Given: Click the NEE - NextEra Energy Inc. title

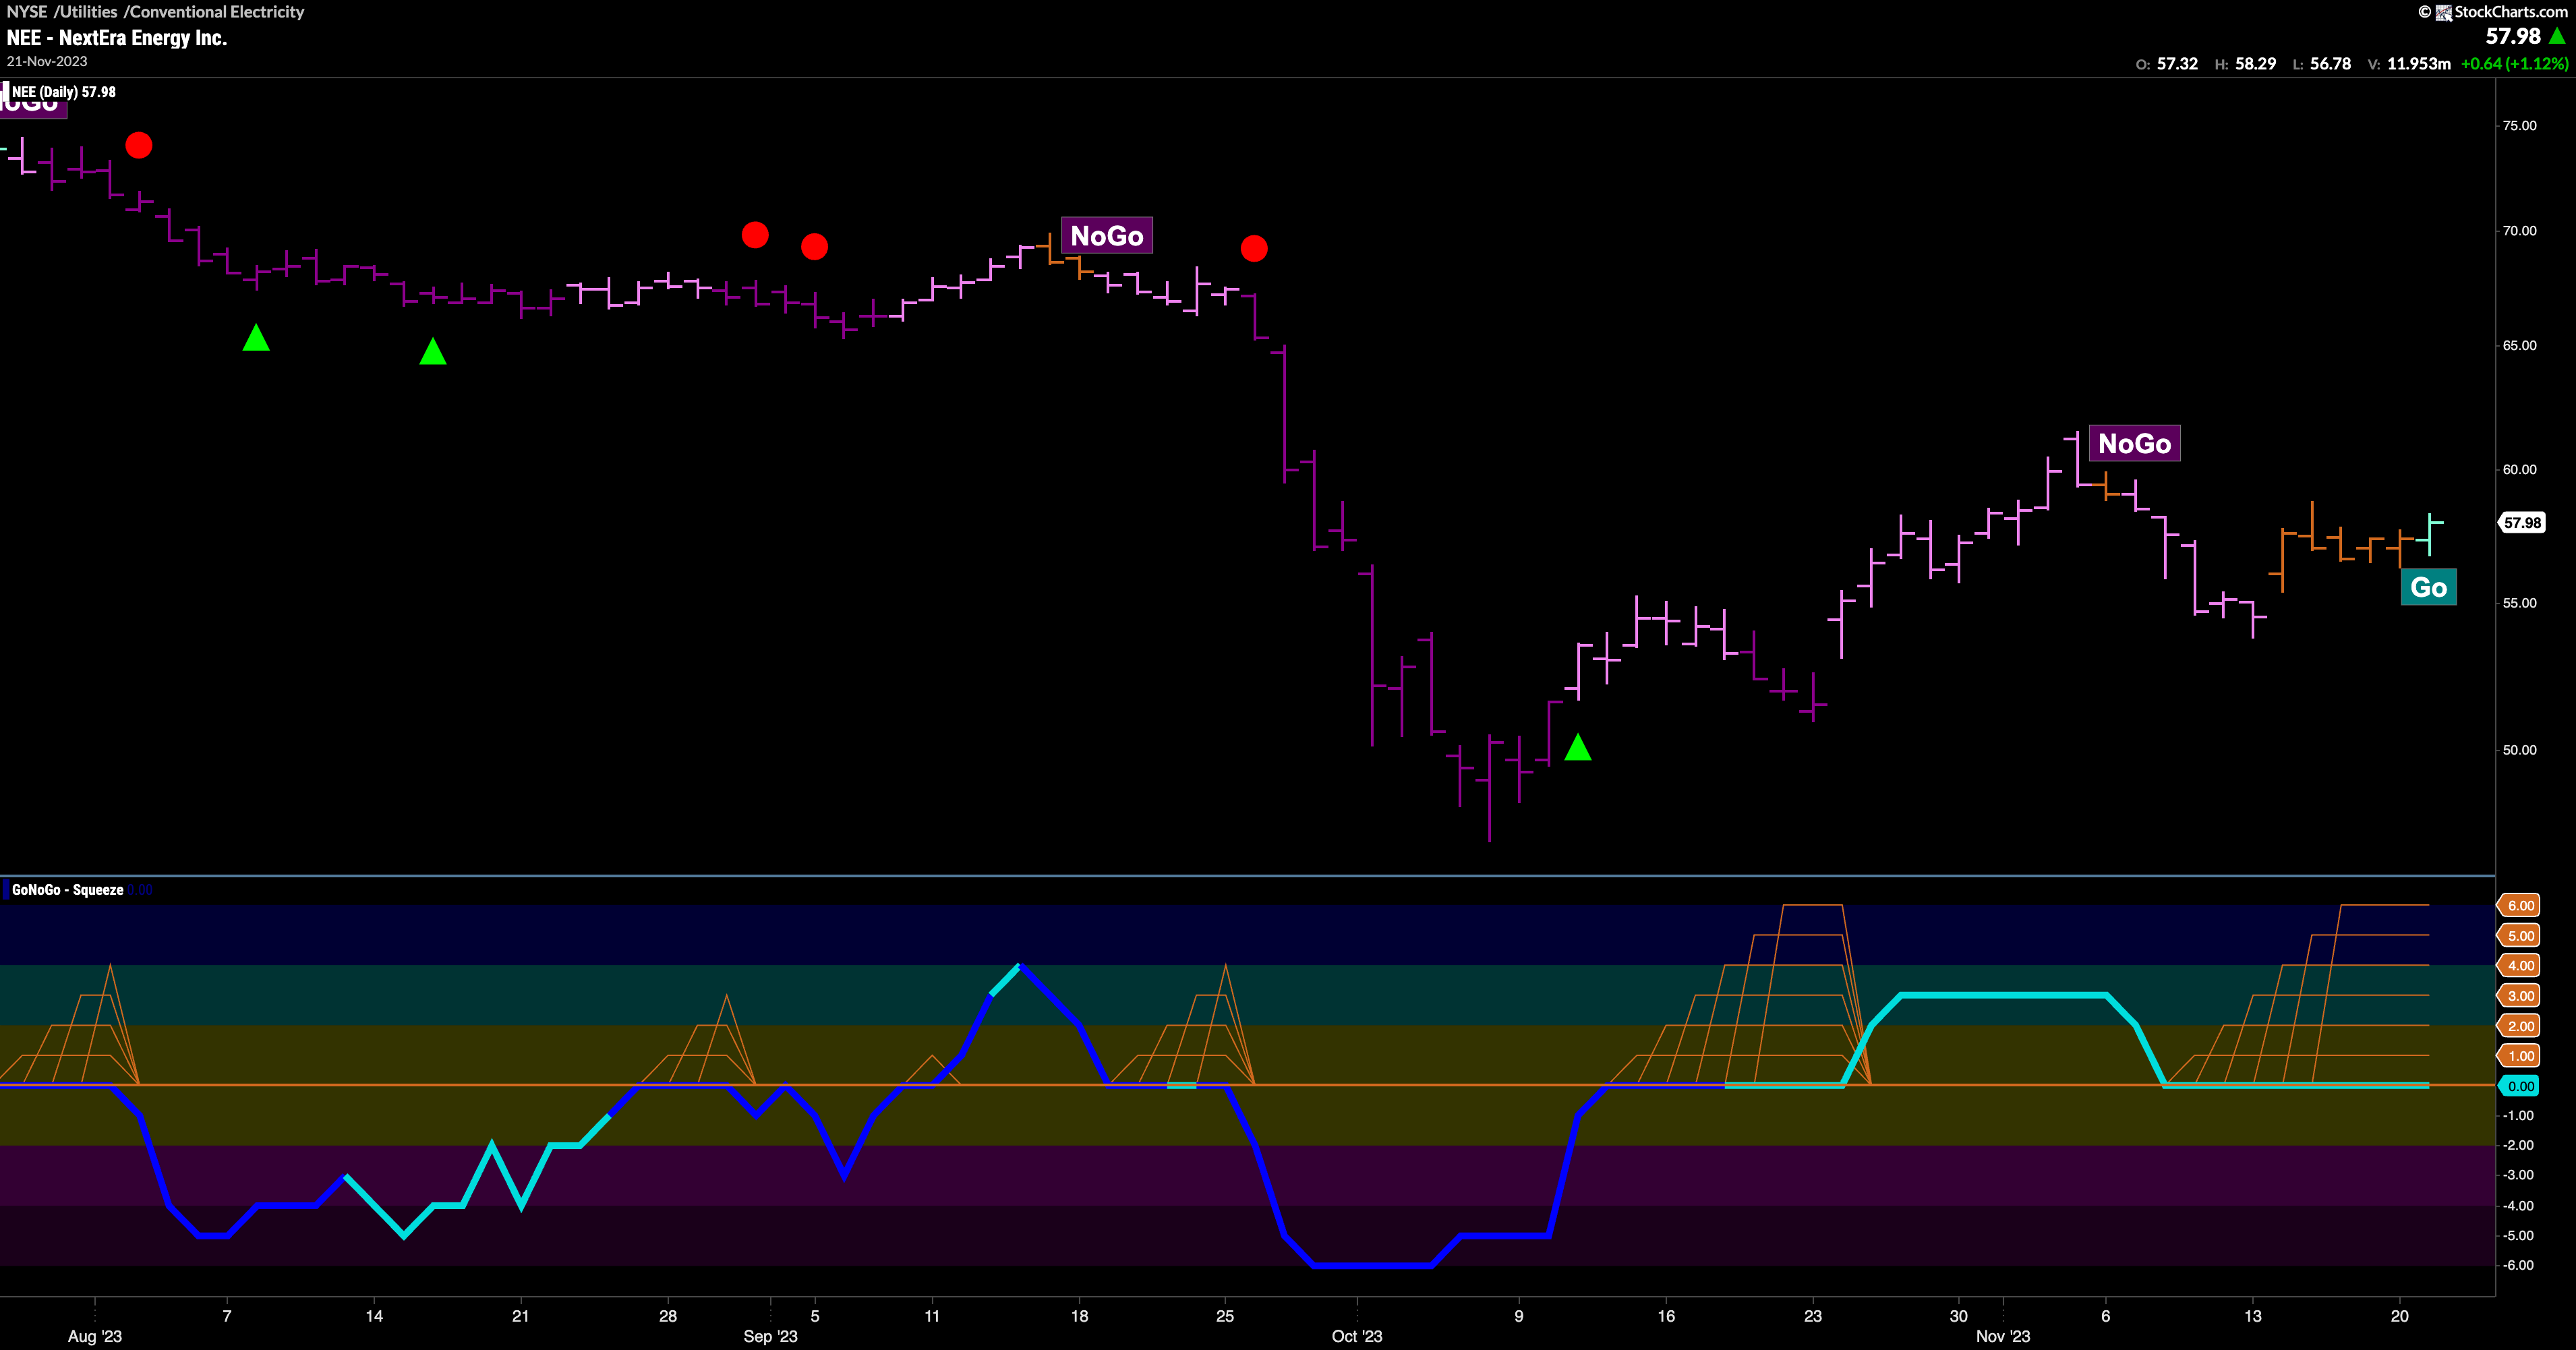Looking at the screenshot, I should pyautogui.click(x=117, y=38).
